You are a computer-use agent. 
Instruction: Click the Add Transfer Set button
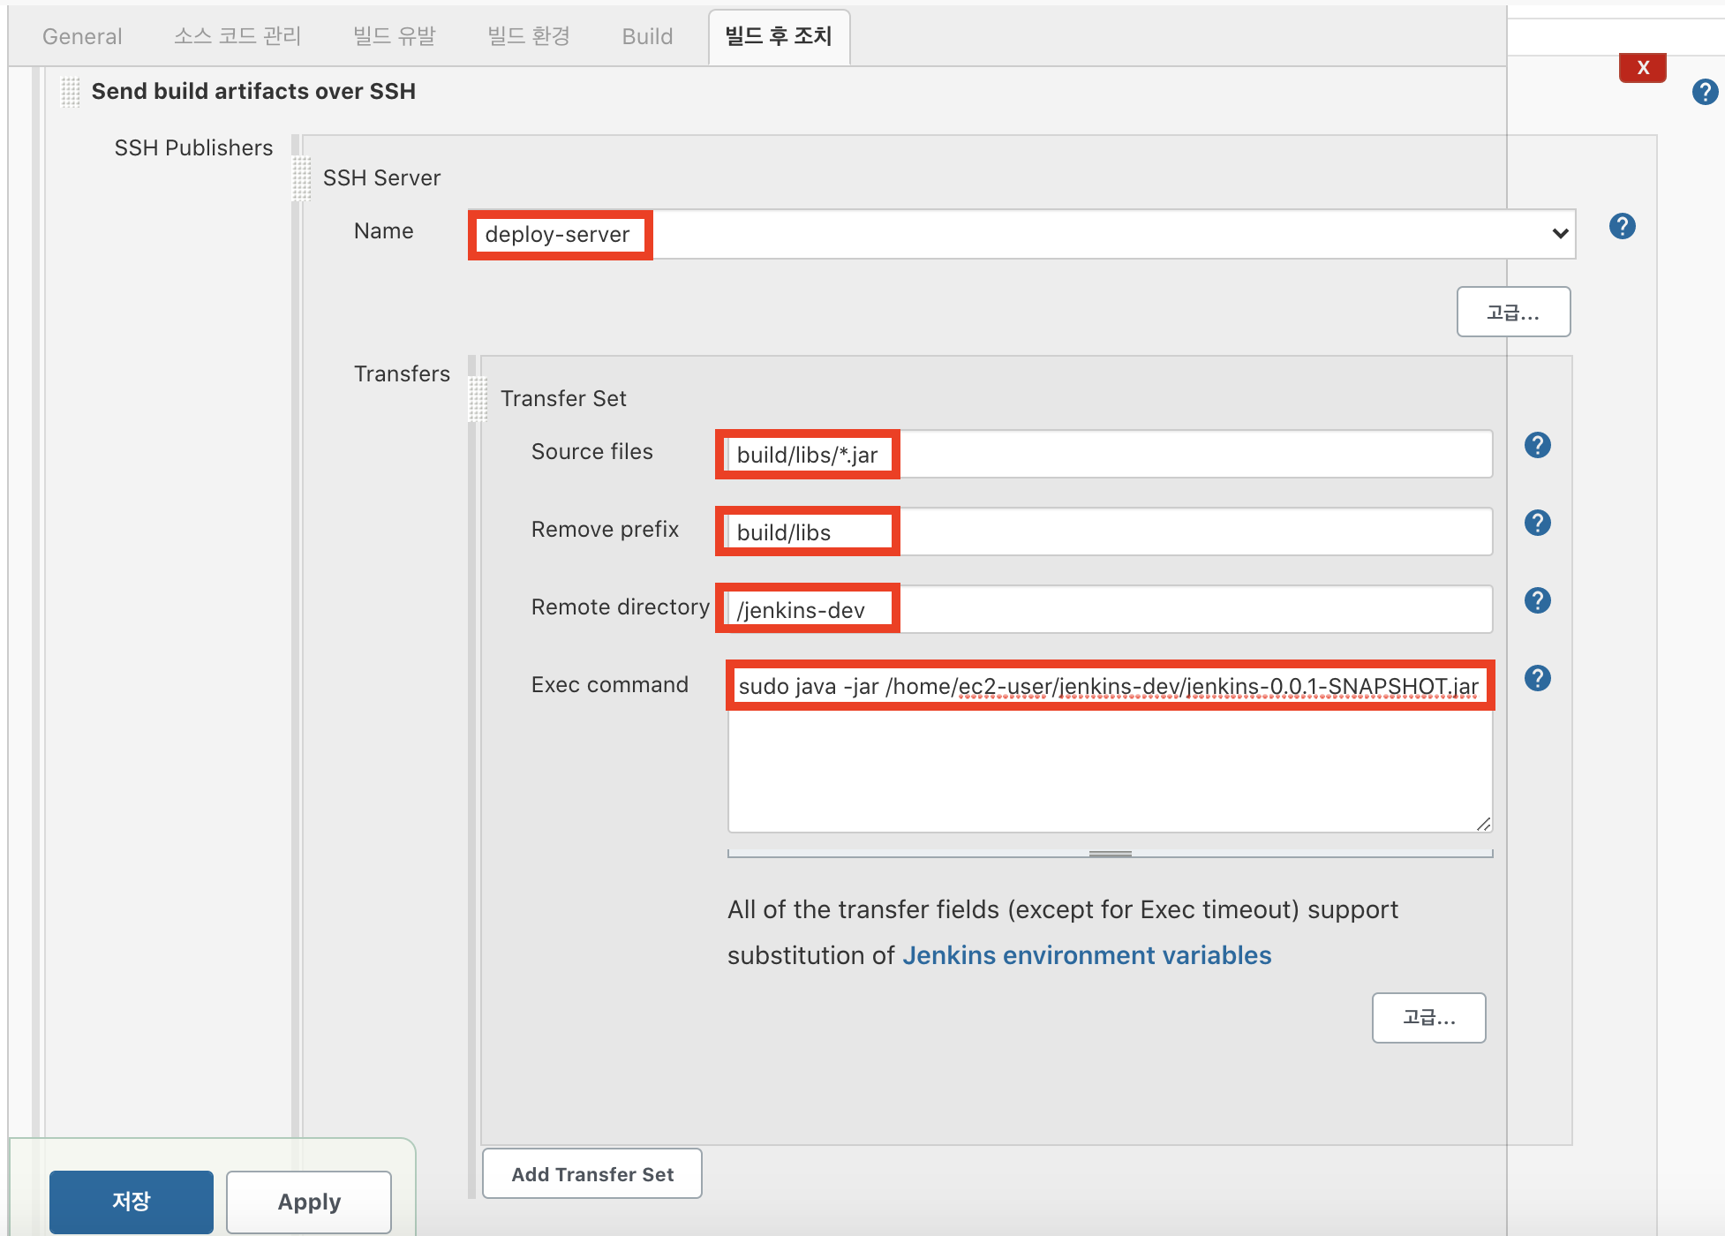(x=591, y=1174)
